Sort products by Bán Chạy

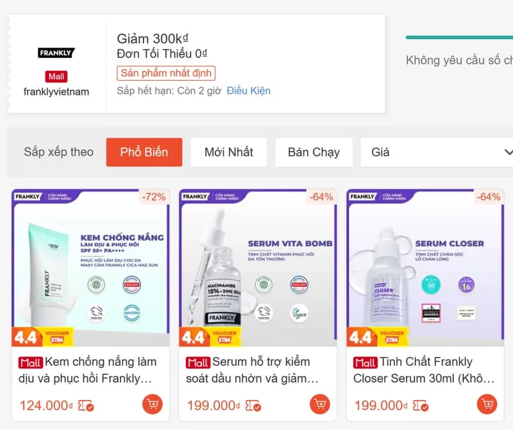[x=314, y=153]
